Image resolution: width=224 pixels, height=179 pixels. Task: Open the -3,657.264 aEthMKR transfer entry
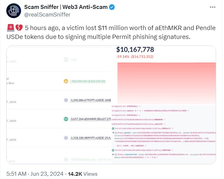click(91, 119)
